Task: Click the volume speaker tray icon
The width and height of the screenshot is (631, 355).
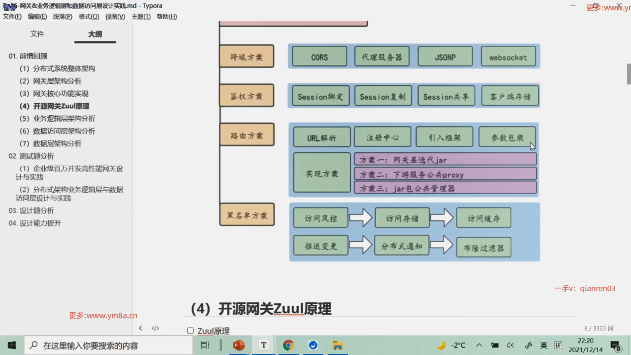Action: [510, 345]
